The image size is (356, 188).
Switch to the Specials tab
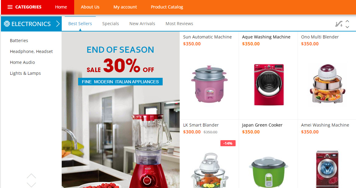pyautogui.click(x=111, y=24)
